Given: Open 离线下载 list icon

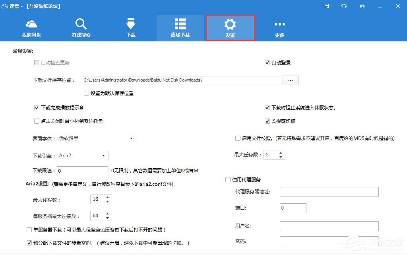Looking at the screenshot, I should click(x=180, y=25).
